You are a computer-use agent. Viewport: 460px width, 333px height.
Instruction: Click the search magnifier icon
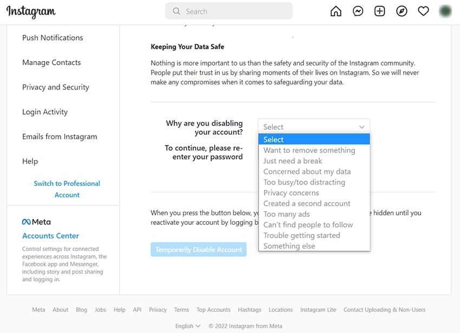pyautogui.click(x=176, y=11)
